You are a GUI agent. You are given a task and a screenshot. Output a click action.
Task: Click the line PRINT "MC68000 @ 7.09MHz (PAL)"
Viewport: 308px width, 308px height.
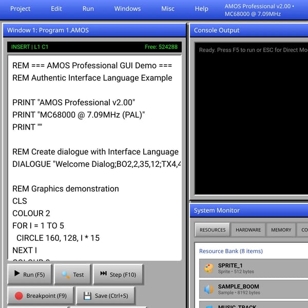click(79, 114)
